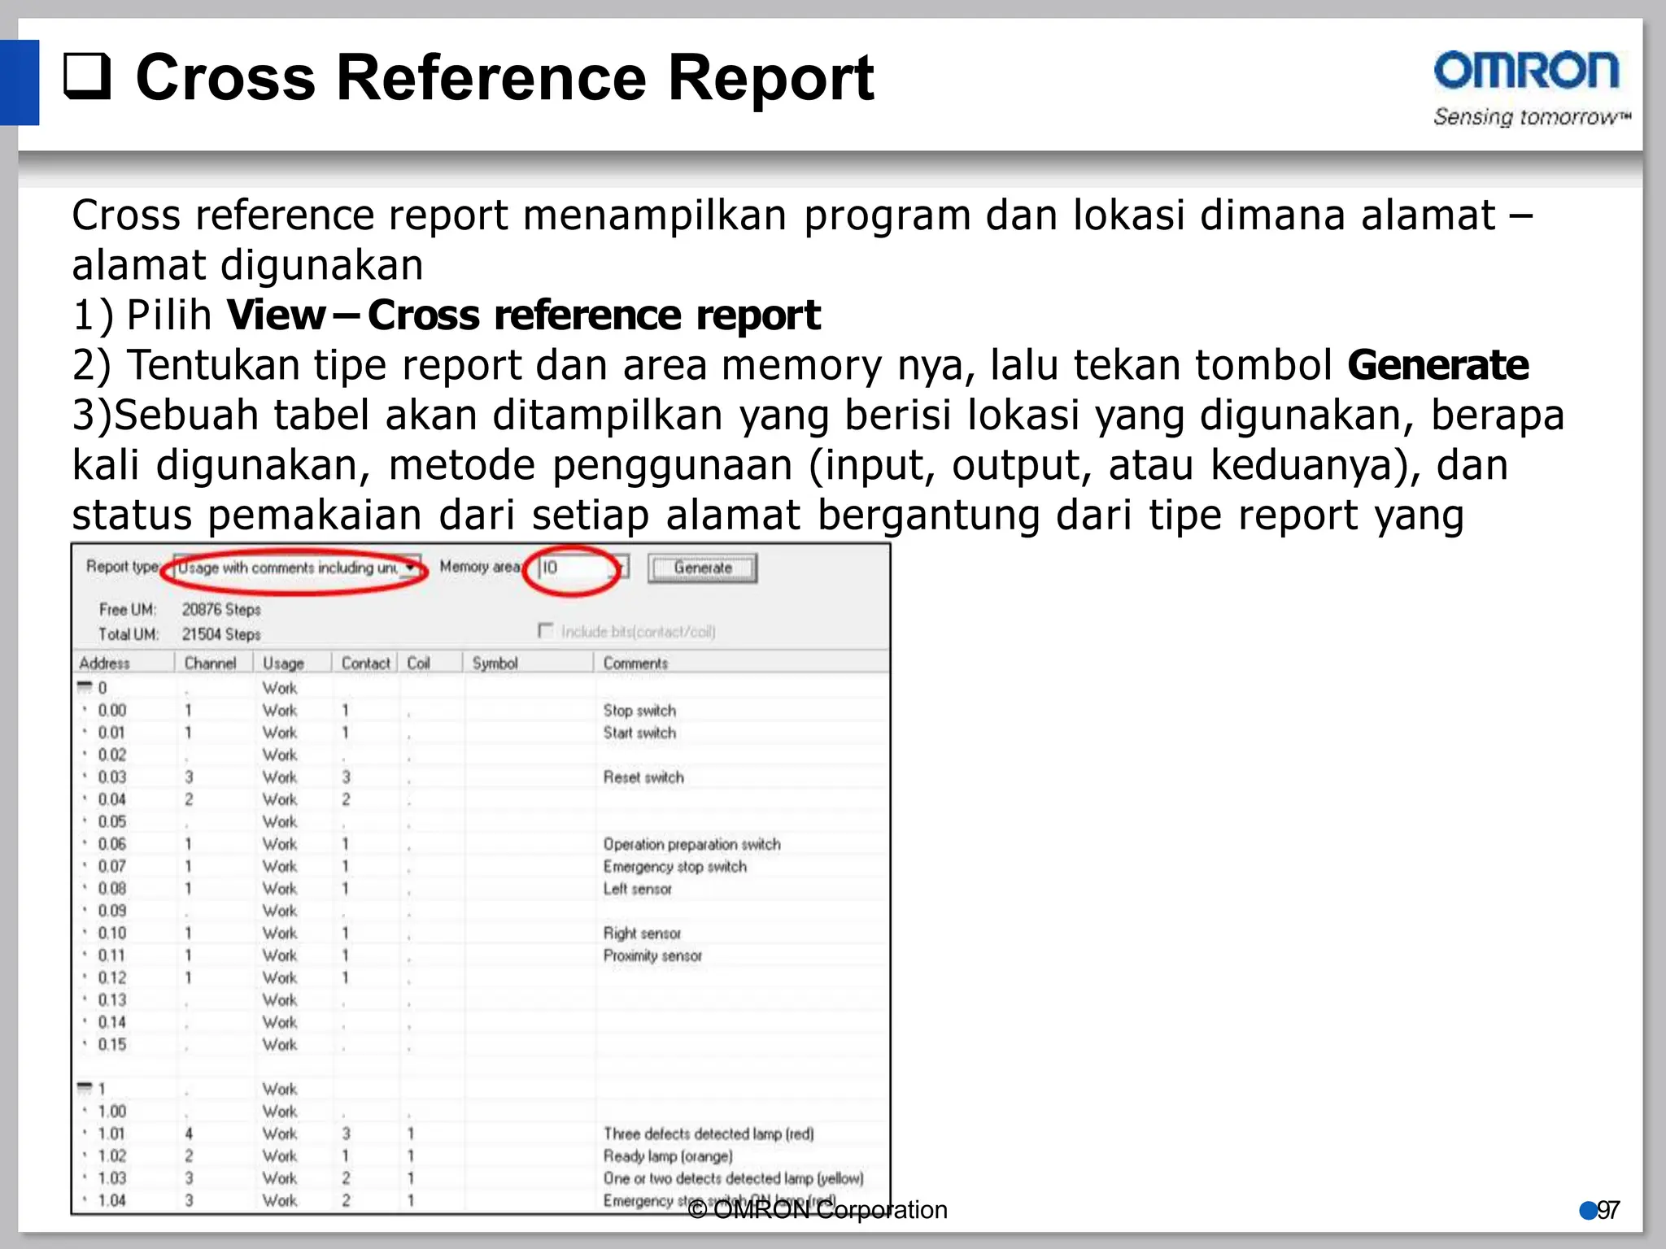Click the OMRON logo
The width and height of the screenshot is (1666, 1249).
pyautogui.click(x=1530, y=89)
